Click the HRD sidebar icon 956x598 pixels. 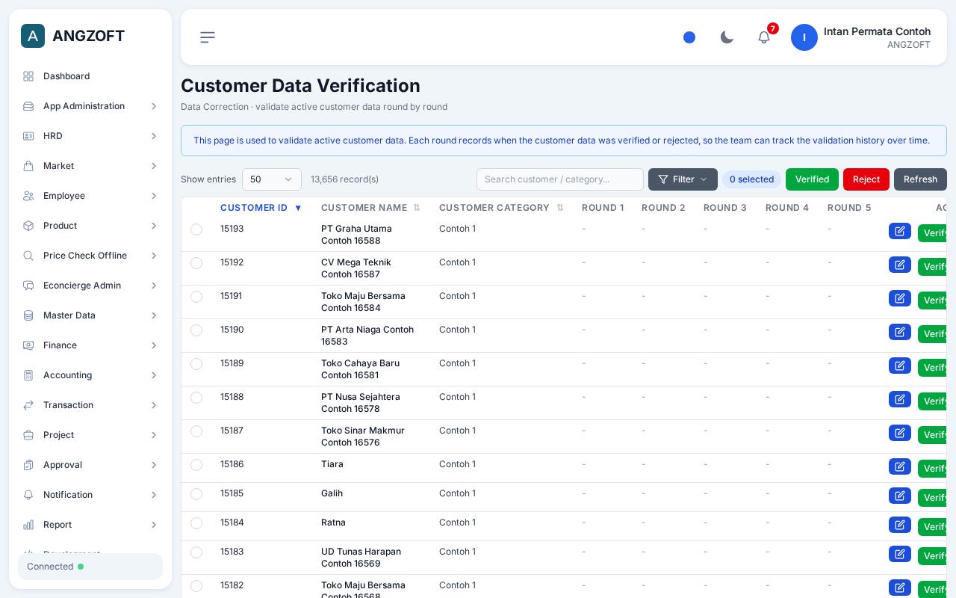pos(28,136)
